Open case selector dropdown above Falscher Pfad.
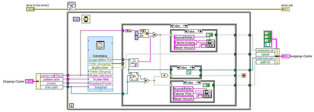 (197, 82)
